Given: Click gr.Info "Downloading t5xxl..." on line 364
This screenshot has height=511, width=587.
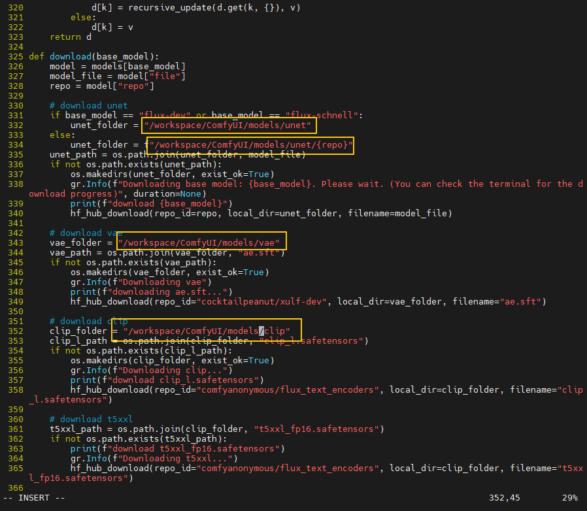Looking at the screenshot, I should [x=154, y=459].
